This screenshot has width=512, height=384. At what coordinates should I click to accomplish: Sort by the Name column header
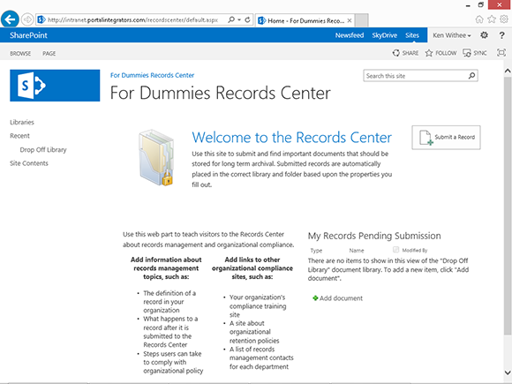[x=357, y=251]
